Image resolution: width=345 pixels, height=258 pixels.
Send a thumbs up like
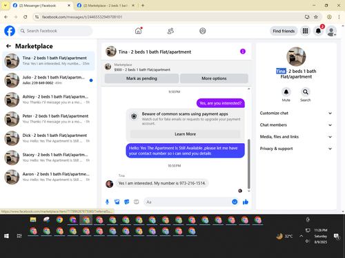246,202
